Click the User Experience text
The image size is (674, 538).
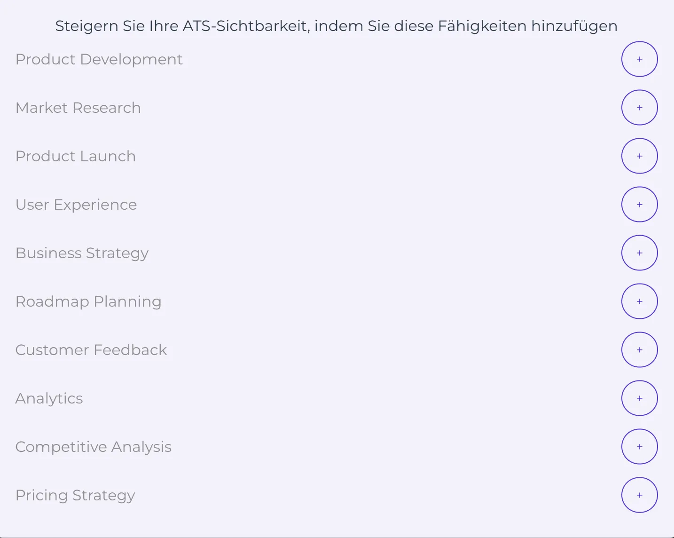pos(76,205)
